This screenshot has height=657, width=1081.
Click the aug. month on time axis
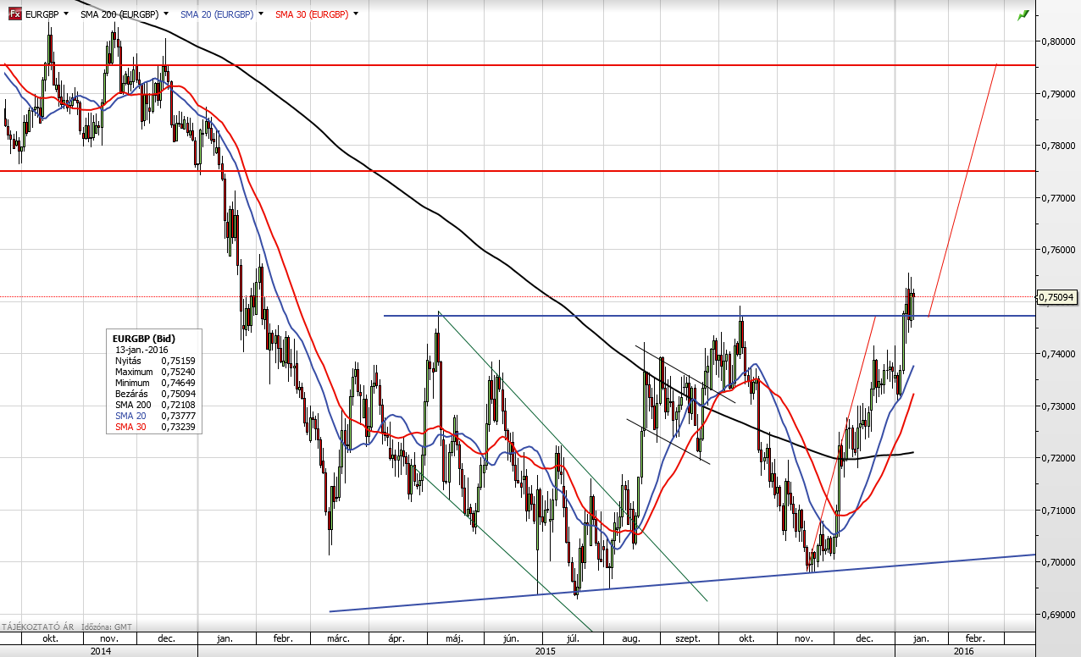pyautogui.click(x=631, y=639)
